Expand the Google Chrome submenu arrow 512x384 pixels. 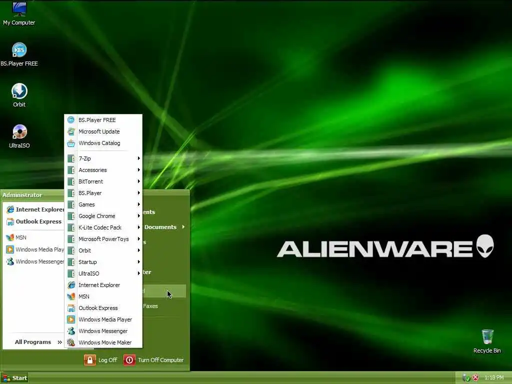pyautogui.click(x=139, y=216)
